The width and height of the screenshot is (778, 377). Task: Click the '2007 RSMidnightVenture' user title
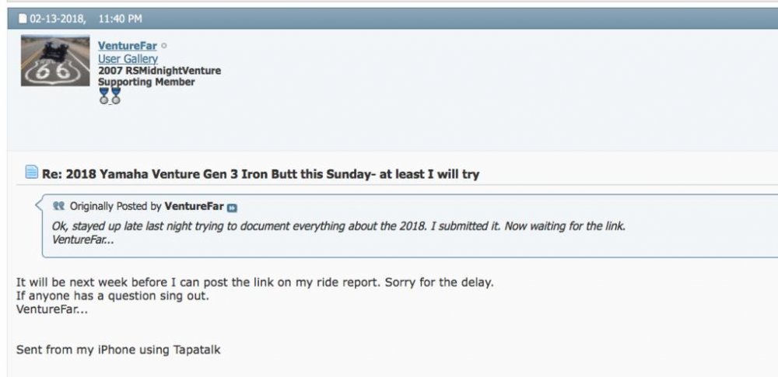point(159,71)
